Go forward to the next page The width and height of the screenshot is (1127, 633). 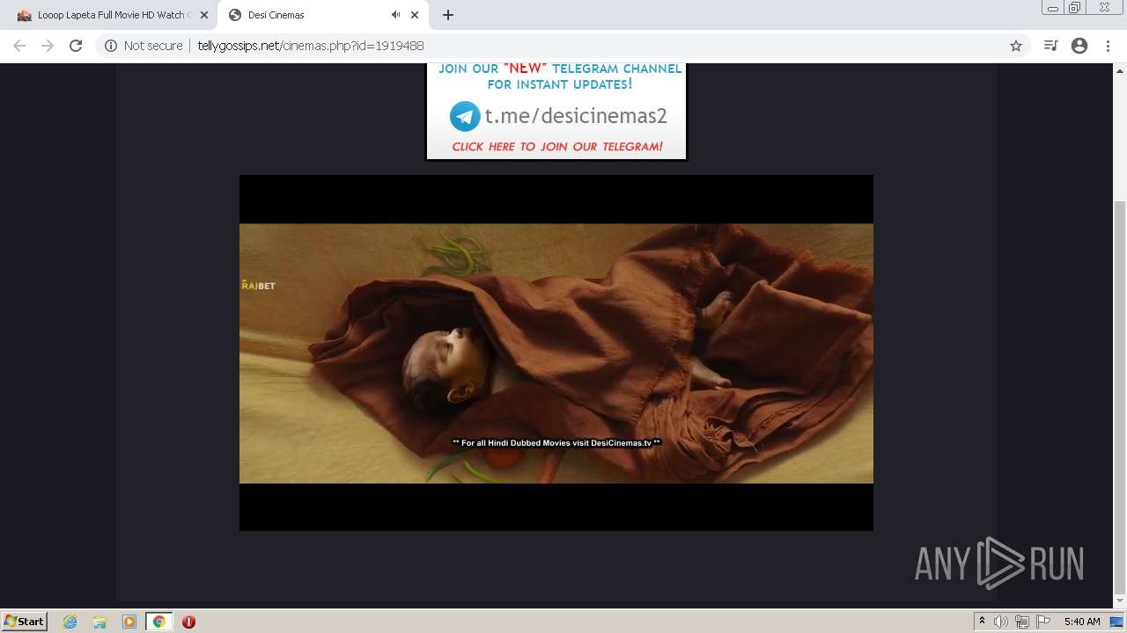[x=48, y=46]
